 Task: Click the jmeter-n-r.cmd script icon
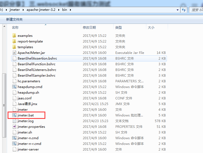[14, 144]
